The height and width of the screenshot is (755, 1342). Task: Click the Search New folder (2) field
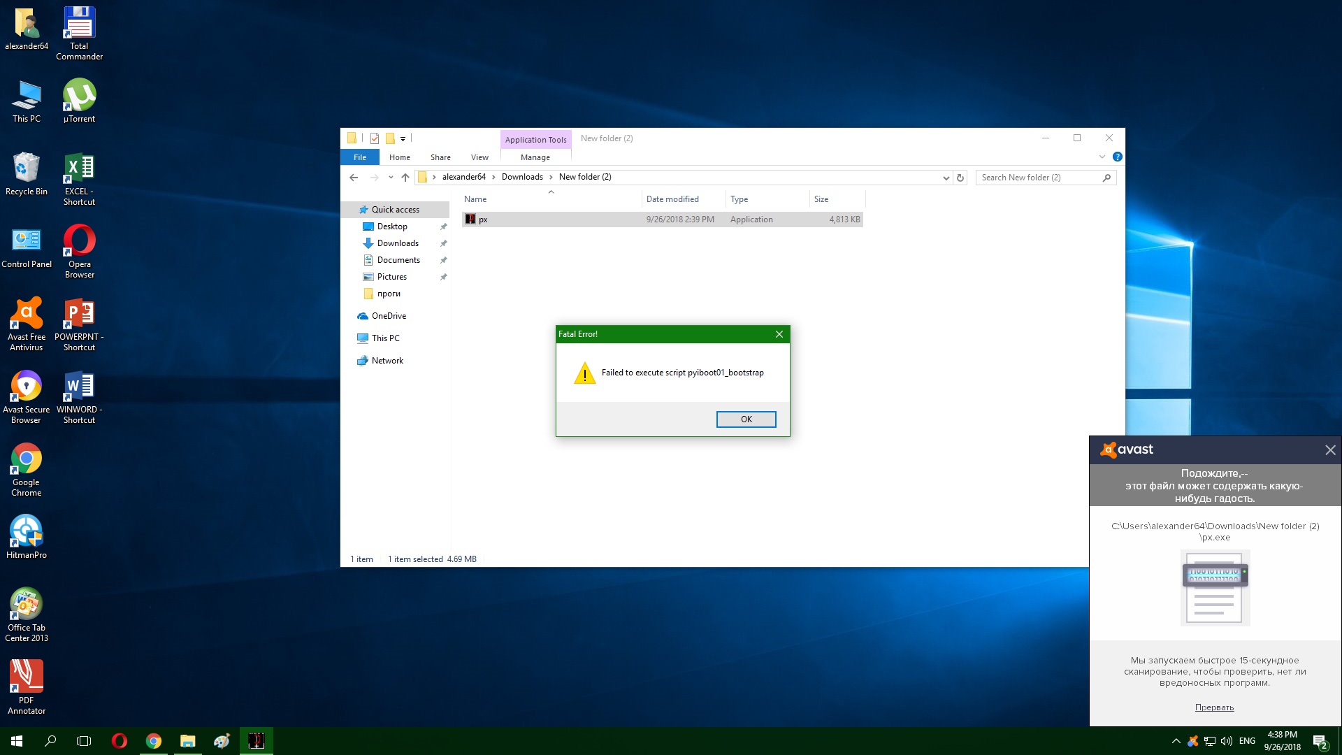coord(1038,178)
